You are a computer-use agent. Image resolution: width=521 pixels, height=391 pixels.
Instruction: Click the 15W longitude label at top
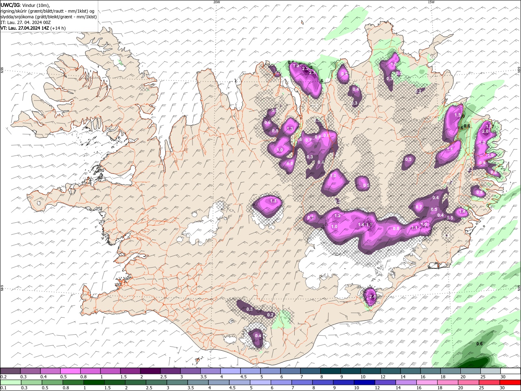(431, 2)
